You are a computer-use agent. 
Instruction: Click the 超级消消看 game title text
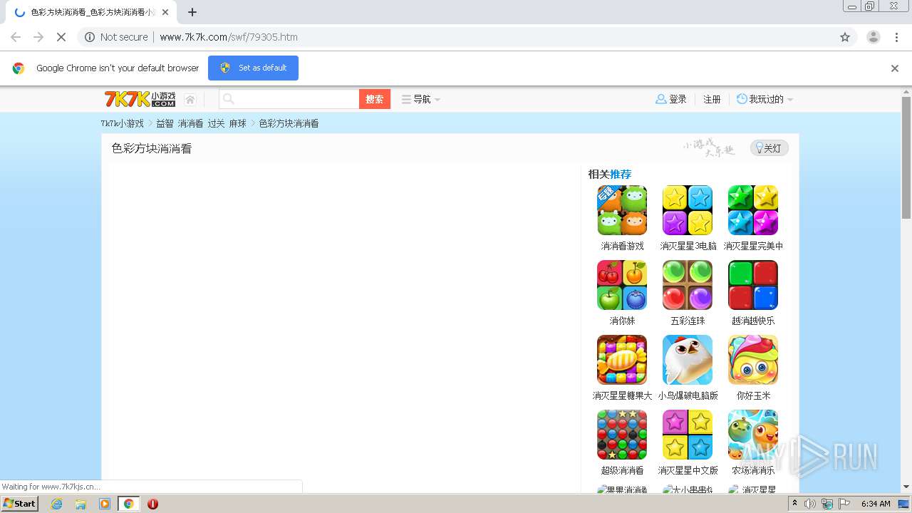[x=622, y=470]
